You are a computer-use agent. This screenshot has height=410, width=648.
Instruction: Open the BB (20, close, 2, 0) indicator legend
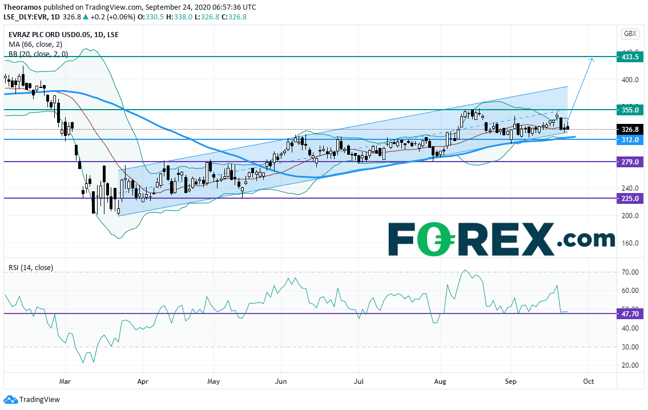pos(38,54)
